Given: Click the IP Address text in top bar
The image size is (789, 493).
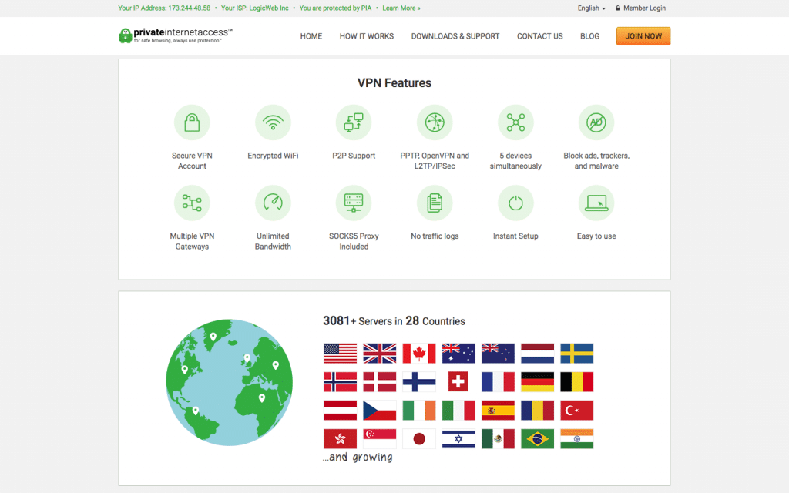Looking at the screenshot, I should [164, 8].
